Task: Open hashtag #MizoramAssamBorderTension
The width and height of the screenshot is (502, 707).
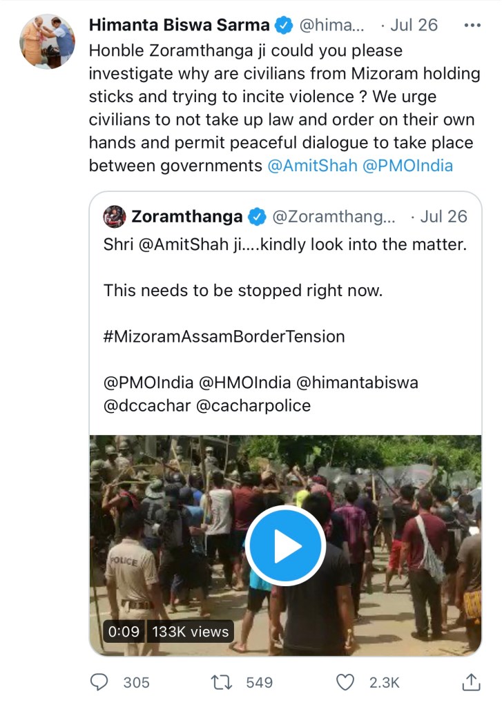Action: point(224,336)
